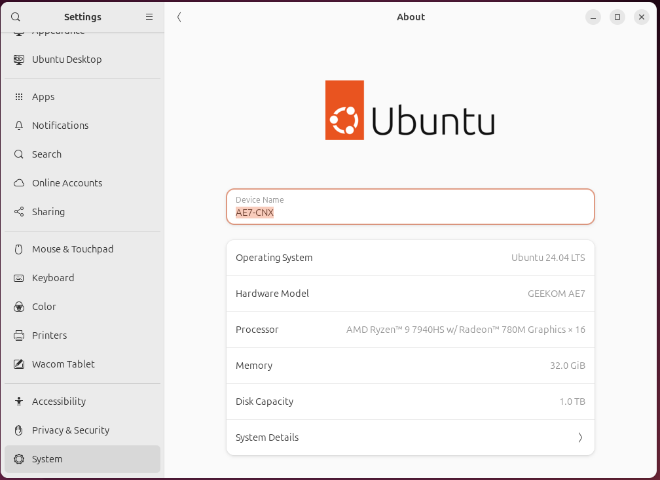The image size is (660, 480).
Task: Click the Printers printer icon
Action: pyautogui.click(x=19, y=335)
